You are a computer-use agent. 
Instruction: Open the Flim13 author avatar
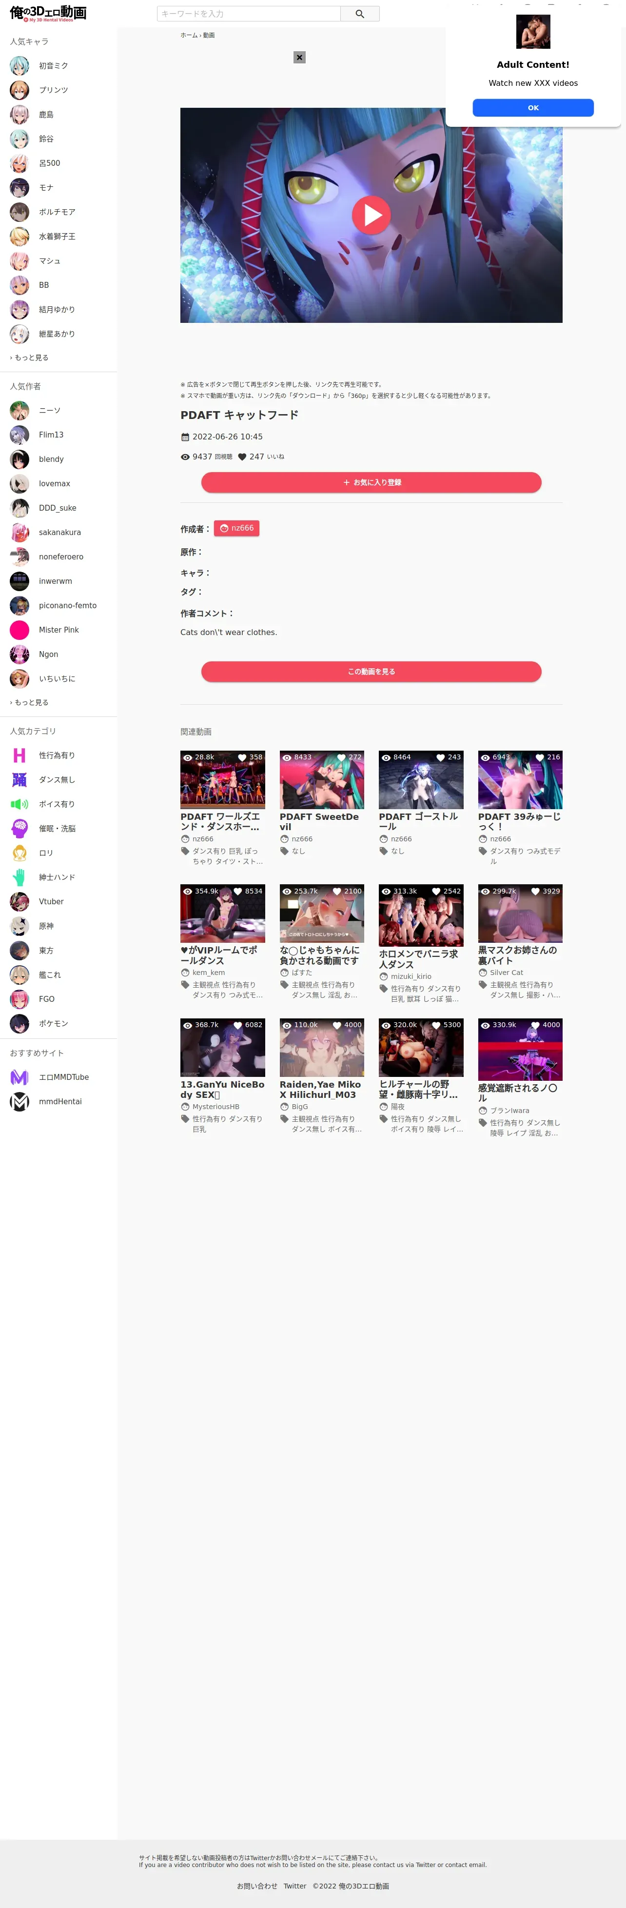click(20, 435)
